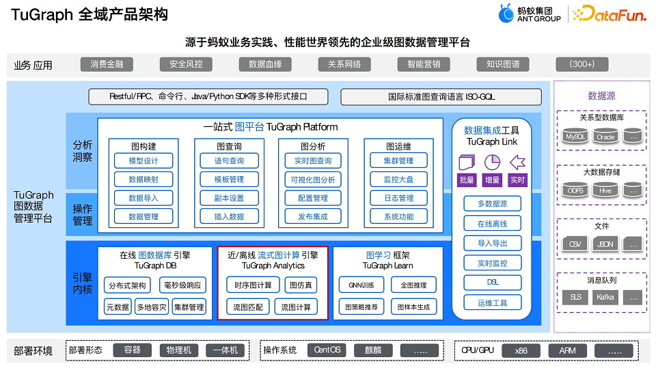This screenshot has height=368, width=656.
Task: Click 集群管理 under 图运维
Action: (398, 160)
